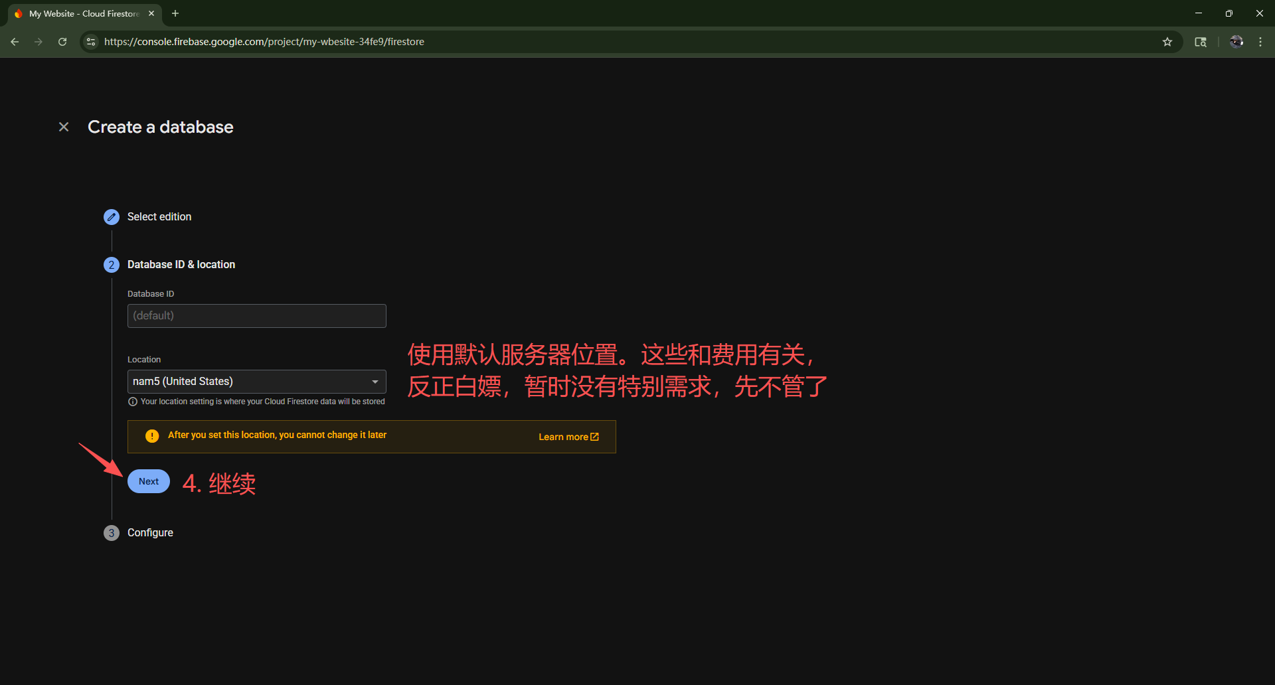Click the step 3 Configure circle icon

coord(112,533)
